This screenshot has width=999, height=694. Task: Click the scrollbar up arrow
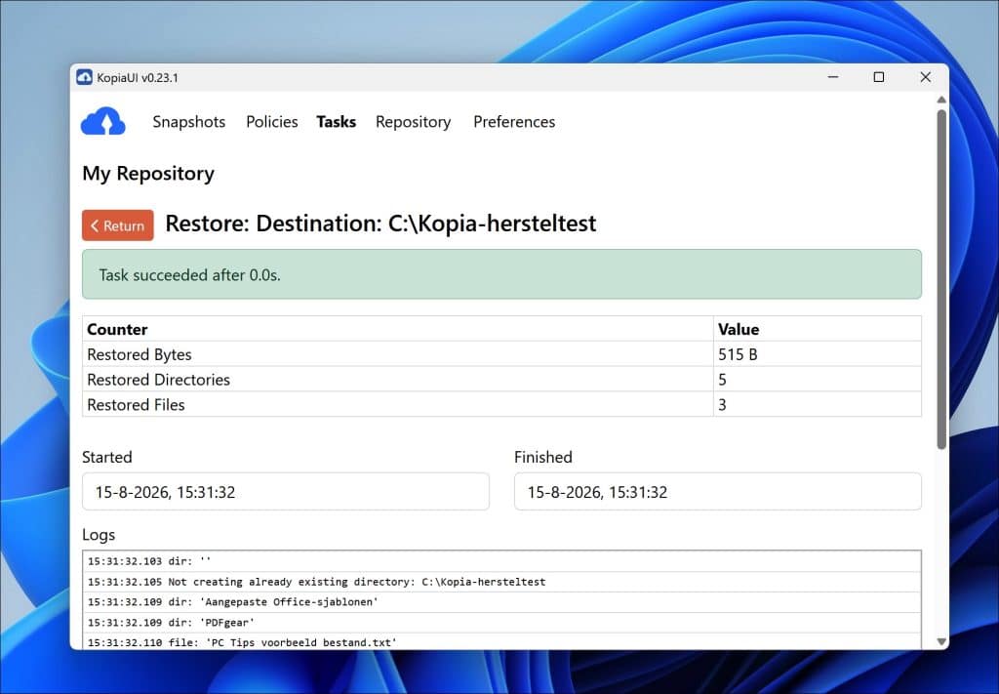pyautogui.click(x=941, y=100)
